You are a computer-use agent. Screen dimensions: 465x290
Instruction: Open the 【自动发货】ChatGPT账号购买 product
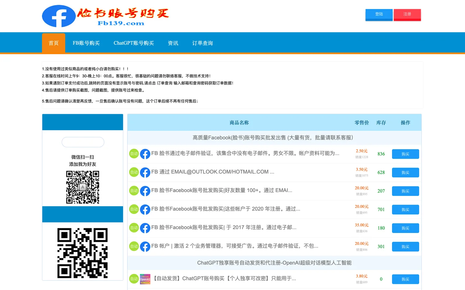point(224,278)
